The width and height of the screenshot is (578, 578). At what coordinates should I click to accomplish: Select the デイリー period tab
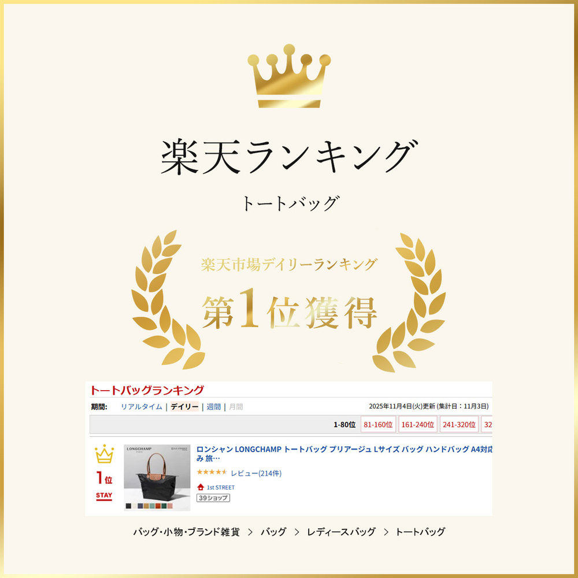point(184,406)
